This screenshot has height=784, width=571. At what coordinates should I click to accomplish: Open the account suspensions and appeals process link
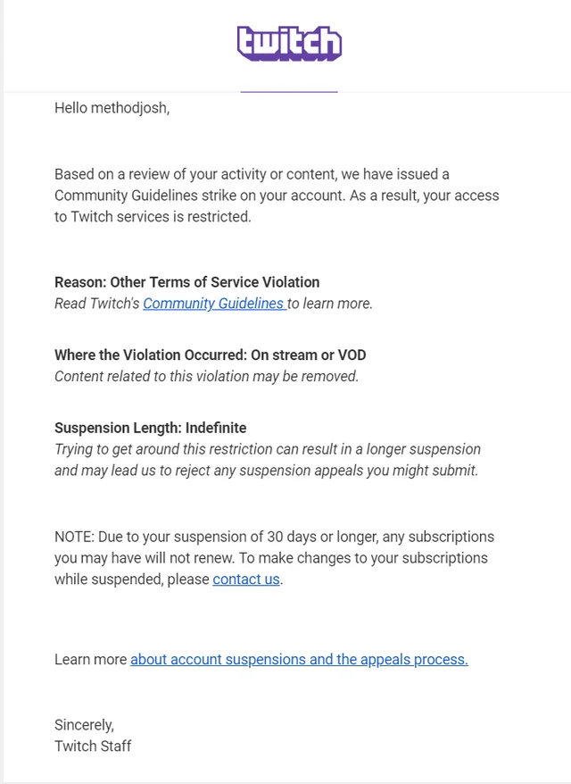click(x=299, y=660)
